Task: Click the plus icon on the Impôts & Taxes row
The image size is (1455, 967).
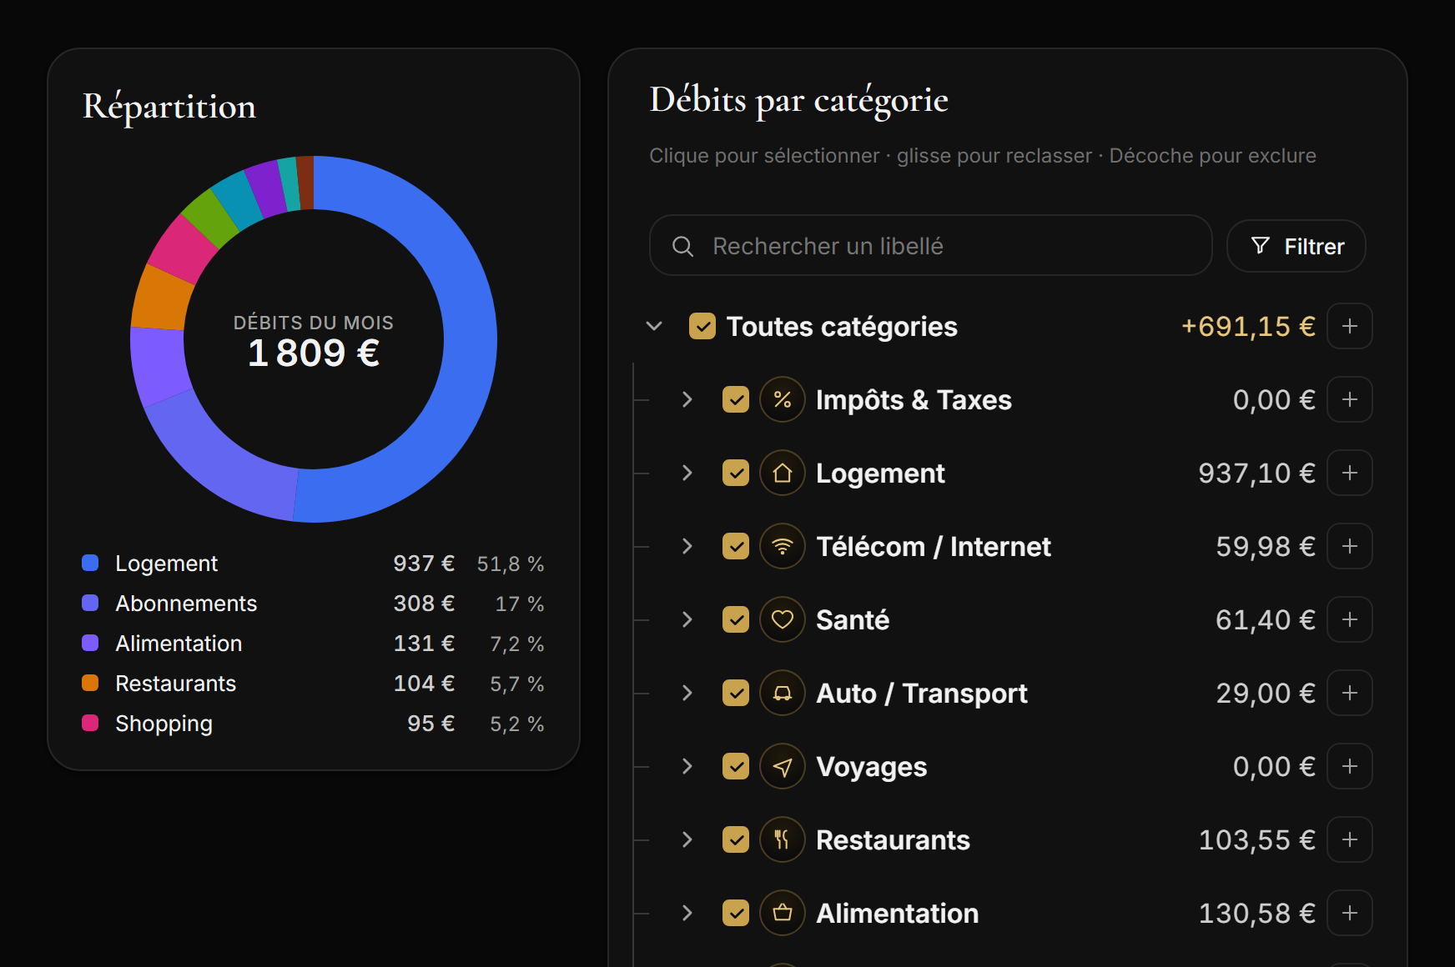Action: coord(1350,399)
